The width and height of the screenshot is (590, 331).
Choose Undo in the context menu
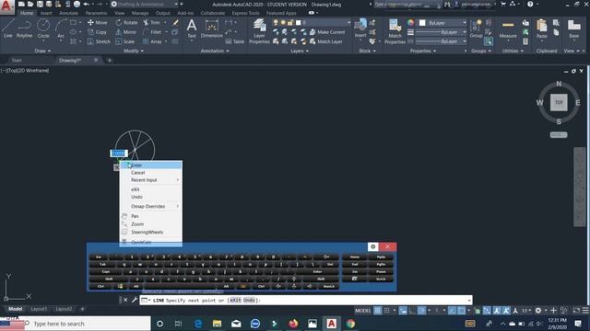tap(151, 197)
